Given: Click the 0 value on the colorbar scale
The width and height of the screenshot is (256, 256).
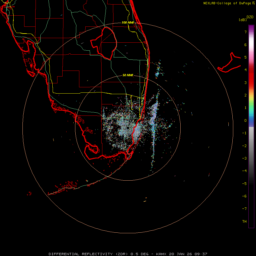Looking at the screenshot, I should 245,121.
